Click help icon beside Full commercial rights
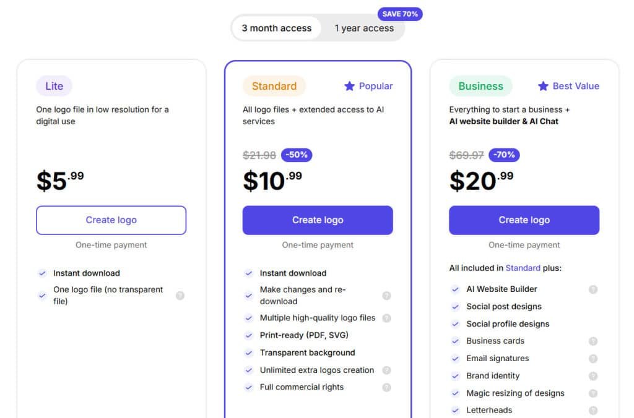634x418 pixels. [386, 388]
